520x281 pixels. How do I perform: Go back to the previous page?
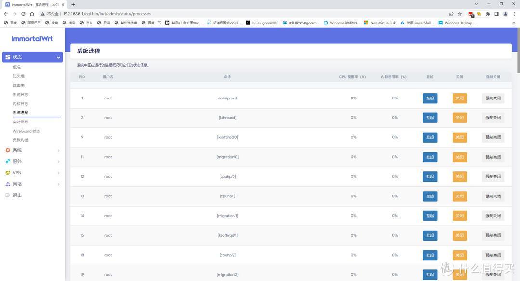6,14
